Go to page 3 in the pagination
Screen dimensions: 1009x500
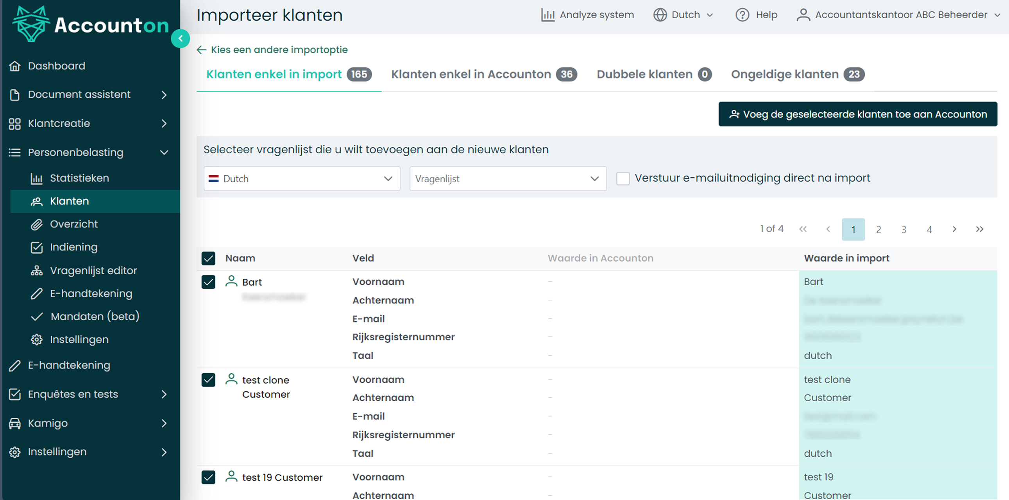pyautogui.click(x=903, y=229)
